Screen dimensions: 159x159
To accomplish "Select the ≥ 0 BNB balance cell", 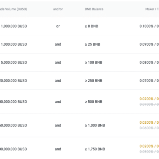I will click(x=92, y=26).
